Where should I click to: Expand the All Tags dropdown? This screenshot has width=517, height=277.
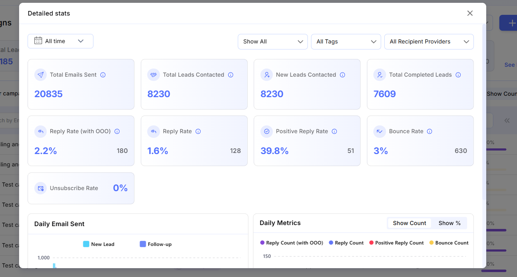[x=346, y=41]
